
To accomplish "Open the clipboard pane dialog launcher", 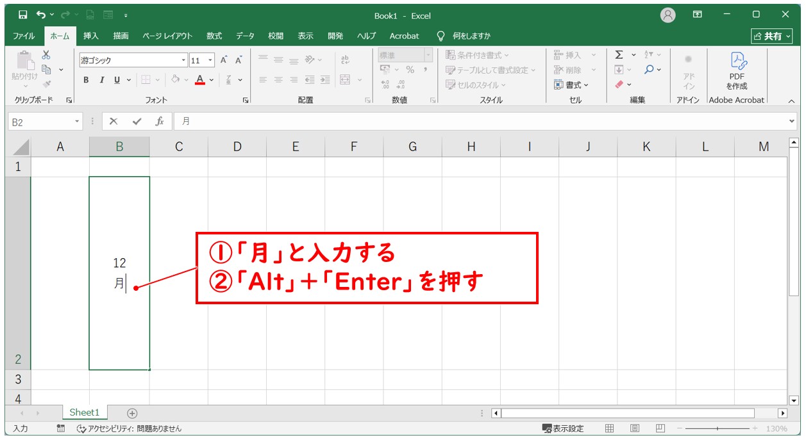I will (x=69, y=100).
